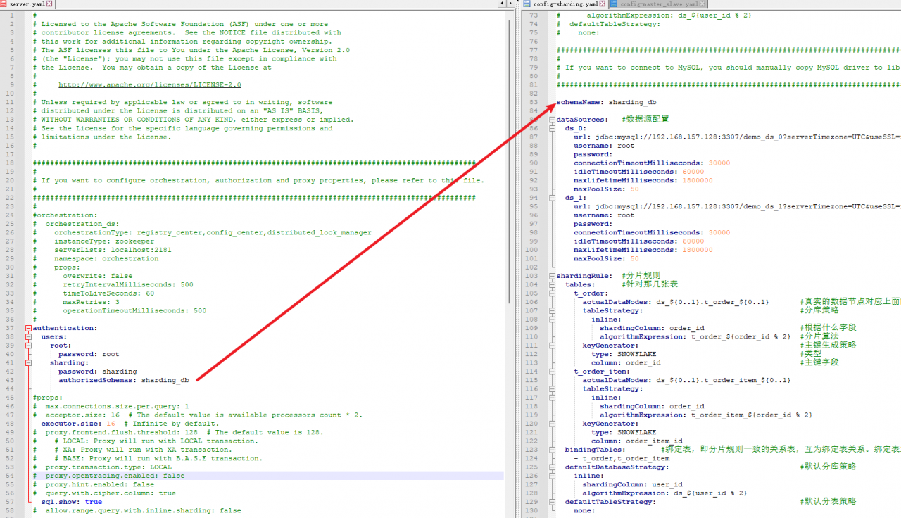
Task: Switch to the server.yaml tab
Action: pos(27,4)
